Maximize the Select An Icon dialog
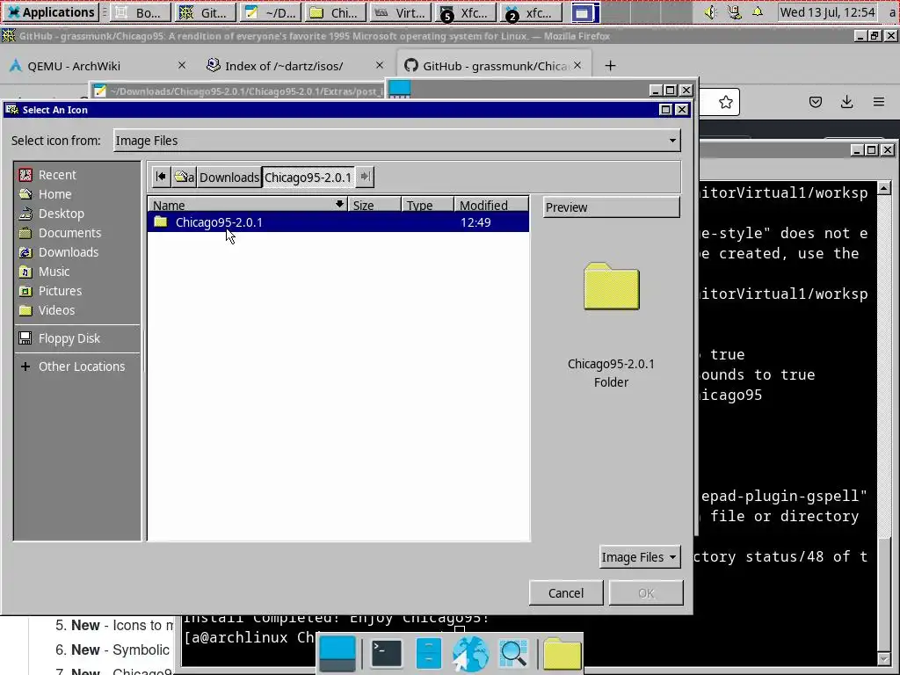The width and height of the screenshot is (900, 675). coord(665,110)
